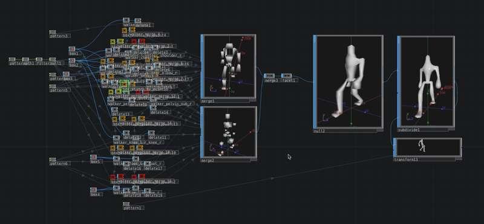The image size is (484, 224).
Task: Select the delete14 node icon
Action: coord(154,108)
